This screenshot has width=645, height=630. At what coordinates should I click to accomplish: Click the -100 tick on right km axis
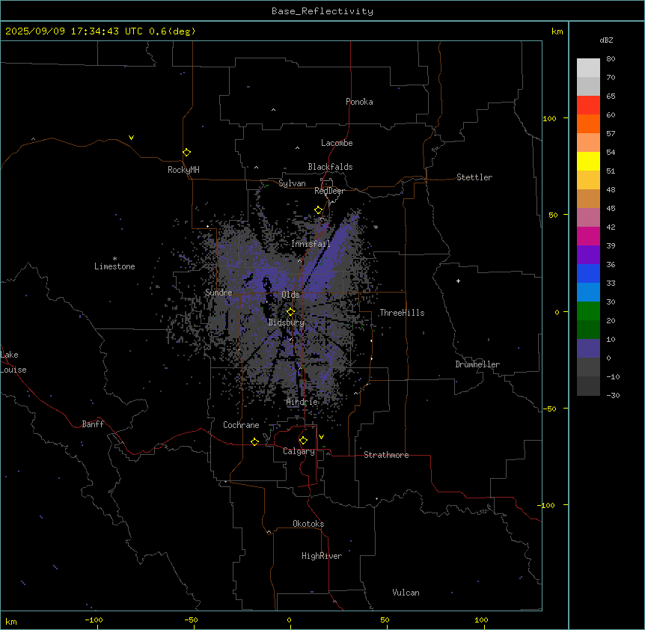pyautogui.click(x=547, y=505)
